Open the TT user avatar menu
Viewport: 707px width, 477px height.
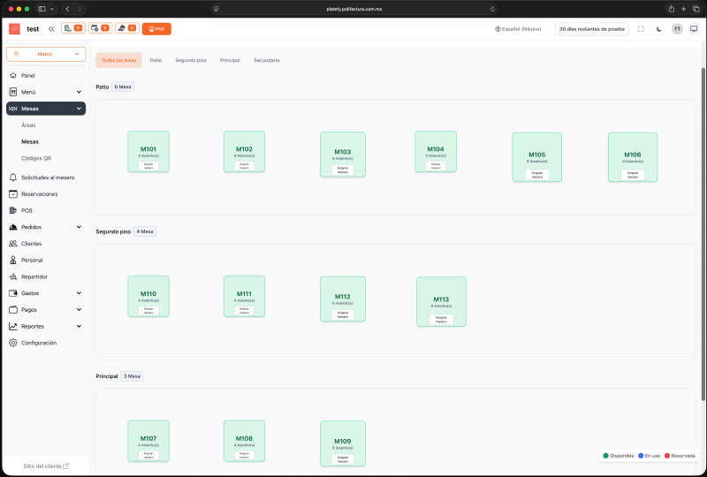[x=677, y=28]
